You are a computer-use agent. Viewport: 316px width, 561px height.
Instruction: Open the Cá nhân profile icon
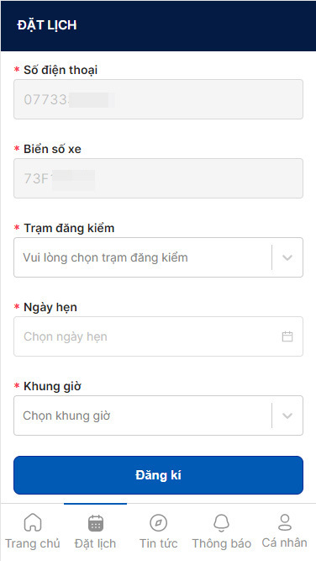point(285,522)
